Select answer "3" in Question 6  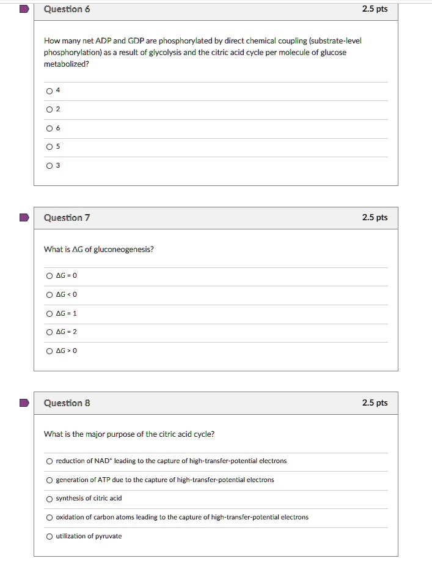pyautogui.click(x=49, y=165)
